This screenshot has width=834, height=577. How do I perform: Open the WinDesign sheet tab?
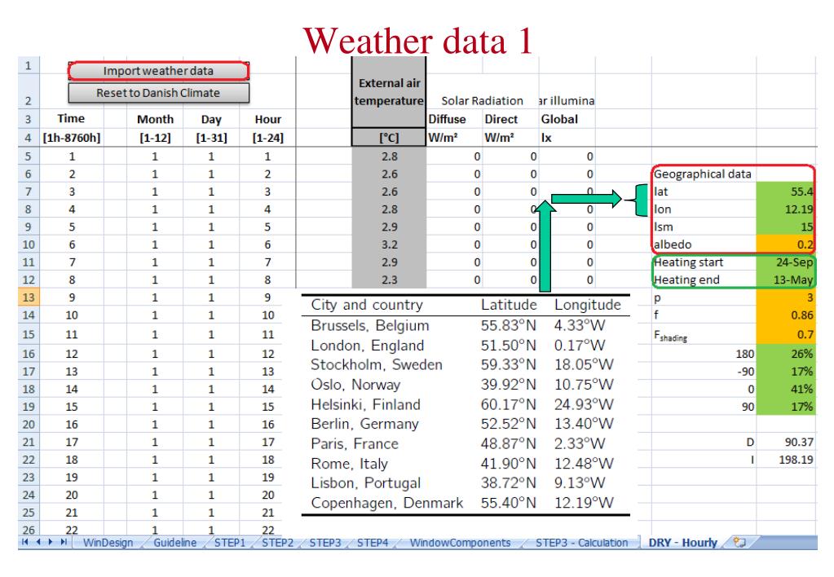click(108, 543)
